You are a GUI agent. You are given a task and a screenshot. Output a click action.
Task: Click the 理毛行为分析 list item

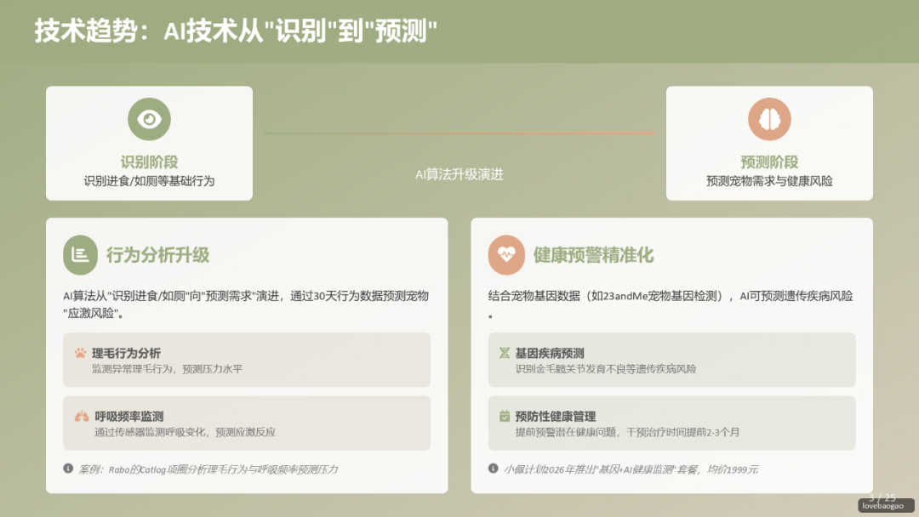click(247, 360)
